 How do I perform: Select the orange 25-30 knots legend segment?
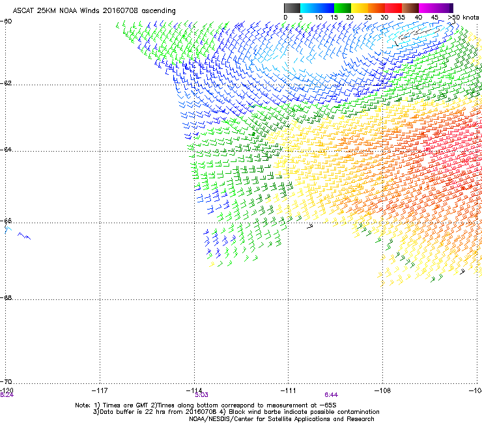376,8
